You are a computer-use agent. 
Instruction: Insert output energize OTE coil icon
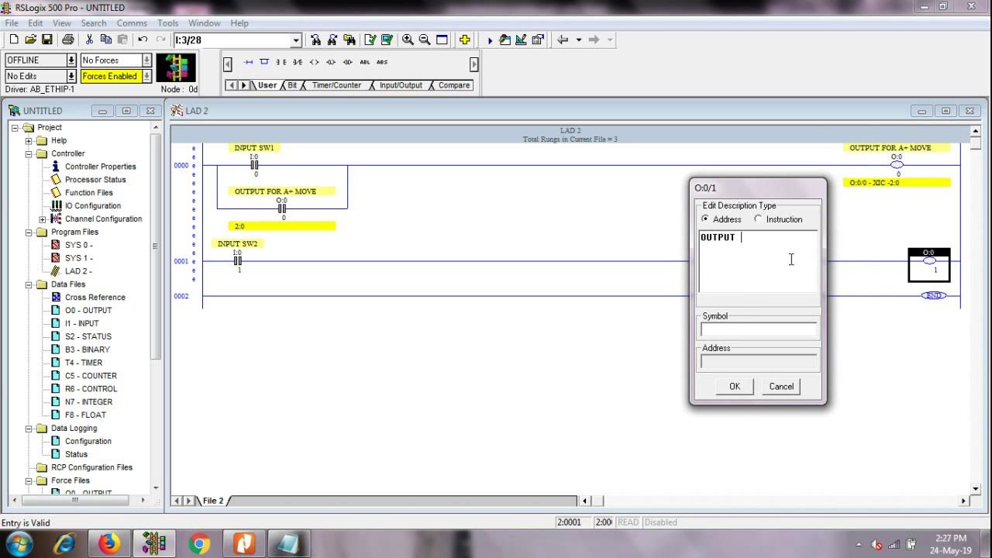(x=314, y=62)
